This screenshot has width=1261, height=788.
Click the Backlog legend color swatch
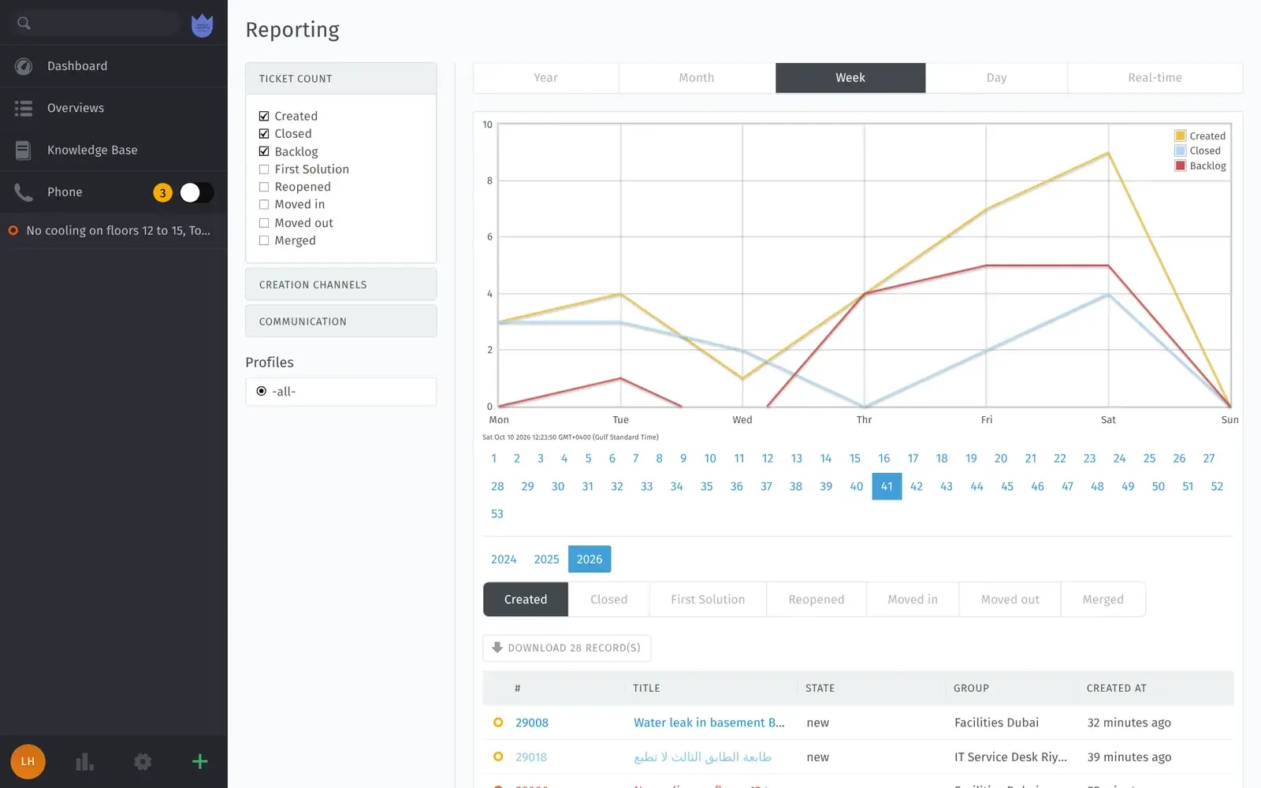1181,165
